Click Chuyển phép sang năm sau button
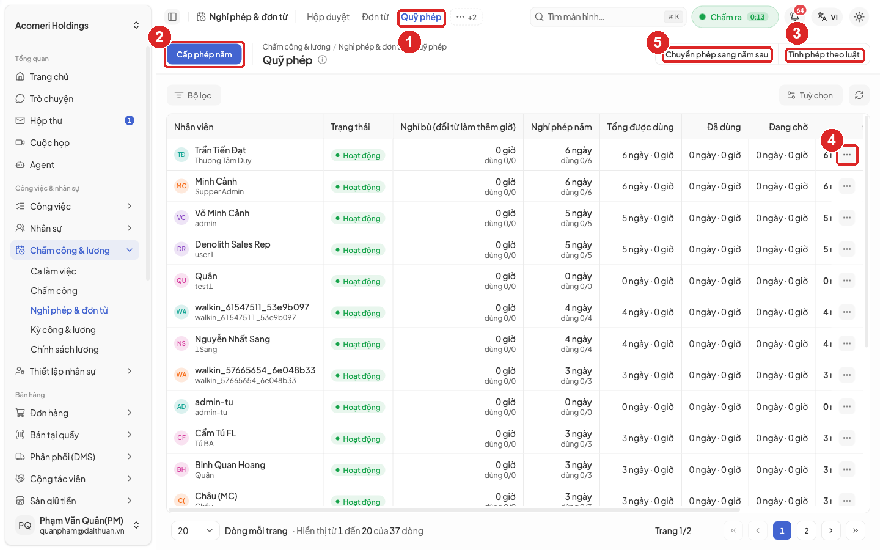The height and width of the screenshot is (550, 880). [x=717, y=54]
